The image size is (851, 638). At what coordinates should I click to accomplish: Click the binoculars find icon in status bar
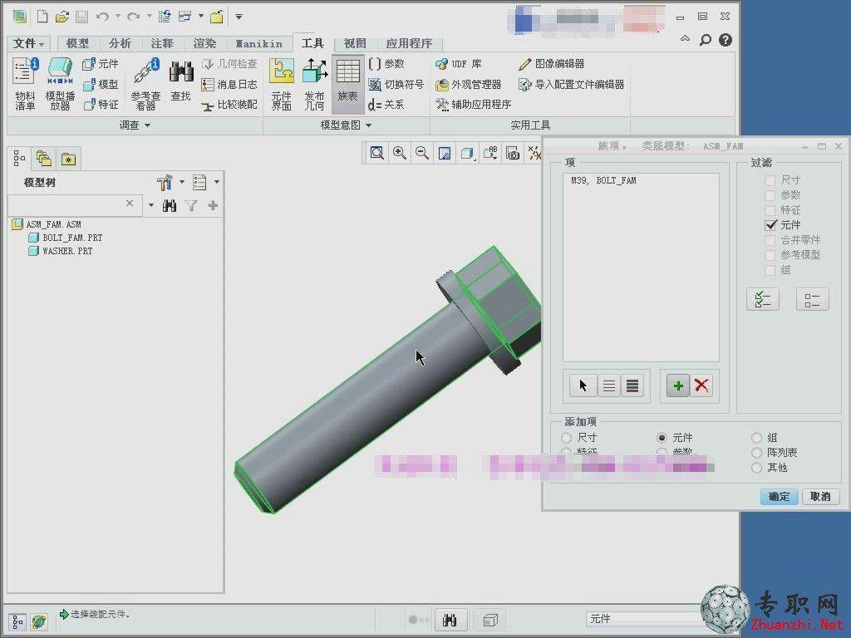[x=450, y=620]
